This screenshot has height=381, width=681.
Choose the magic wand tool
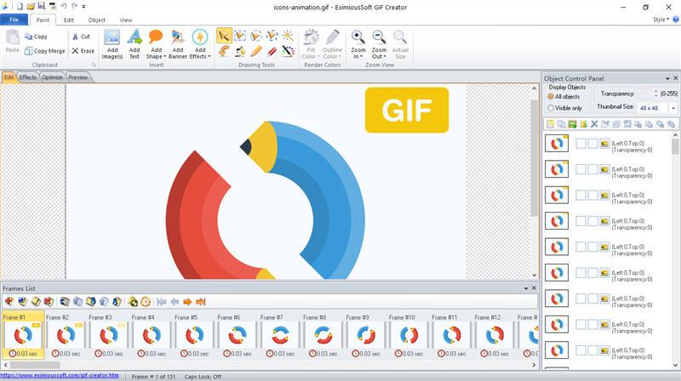tap(288, 36)
